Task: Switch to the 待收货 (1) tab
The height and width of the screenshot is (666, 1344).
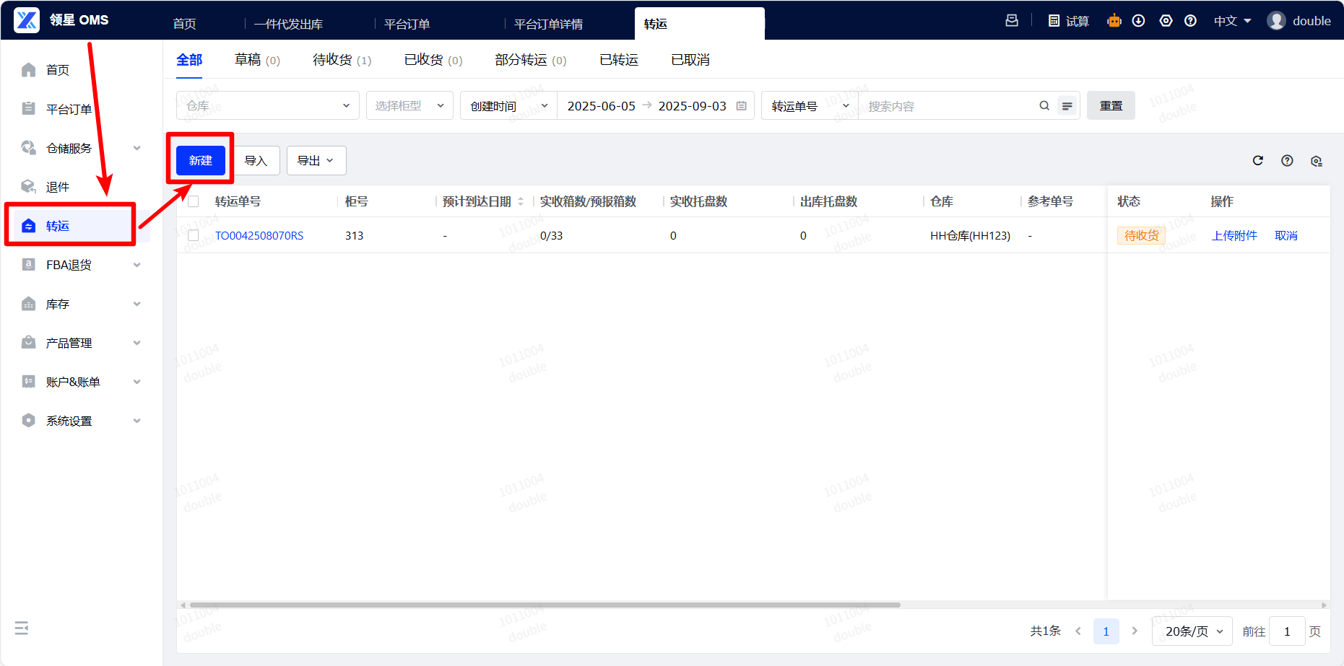Action: point(342,60)
